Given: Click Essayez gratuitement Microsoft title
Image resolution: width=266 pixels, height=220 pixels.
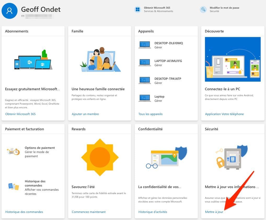Looking at the screenshot, I should tap(32, 89).
